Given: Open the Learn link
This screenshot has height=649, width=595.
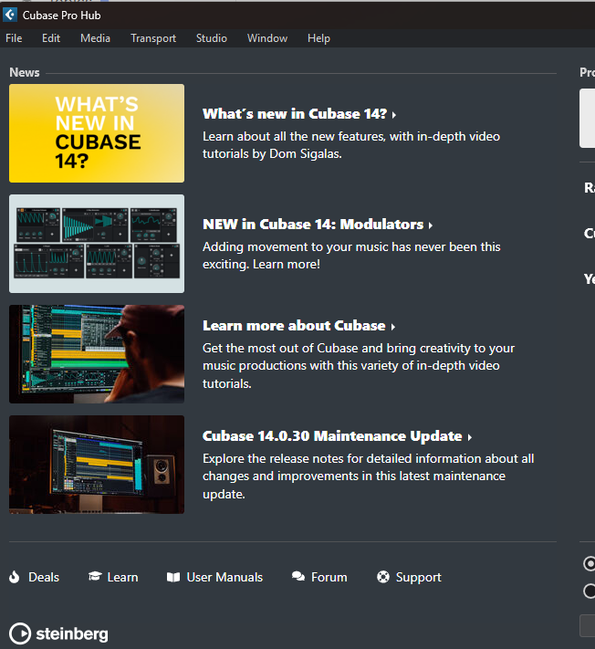Looking at the screenshot, I should tap(122, 578).
